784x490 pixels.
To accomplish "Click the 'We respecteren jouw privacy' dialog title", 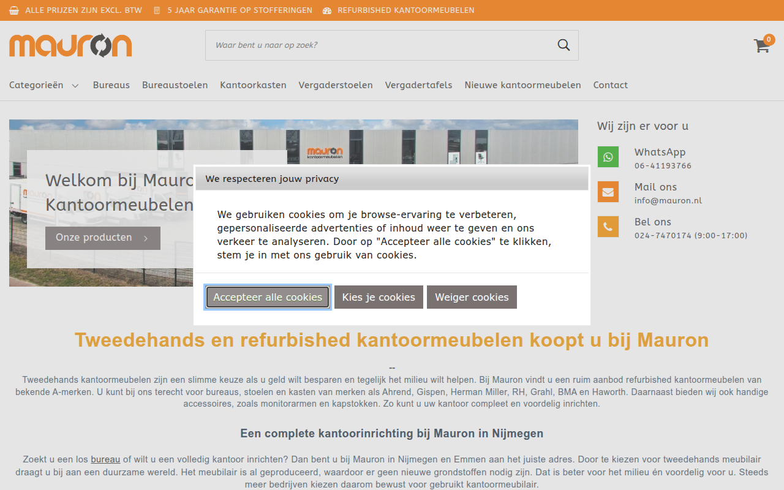I will coord(272,179).
